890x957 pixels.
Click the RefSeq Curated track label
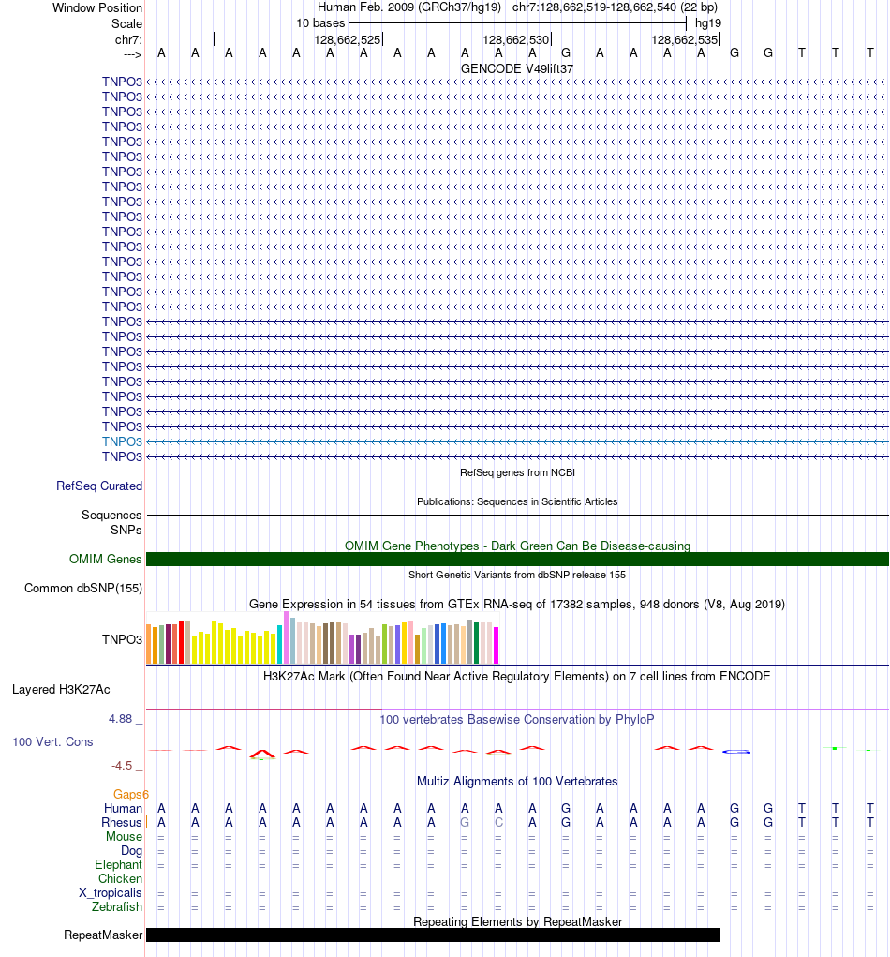[x=98, y=486]
